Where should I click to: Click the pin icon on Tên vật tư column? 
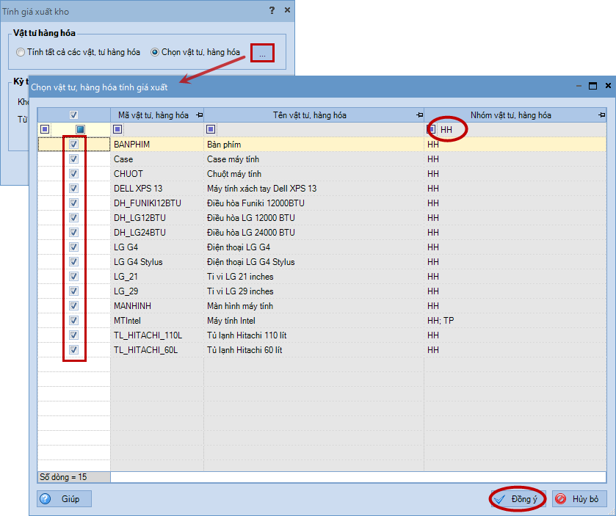pyautogui.click(x=418, y=115)
